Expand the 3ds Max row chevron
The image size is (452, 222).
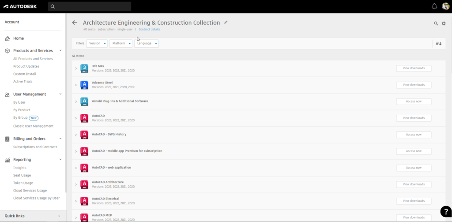76,68
